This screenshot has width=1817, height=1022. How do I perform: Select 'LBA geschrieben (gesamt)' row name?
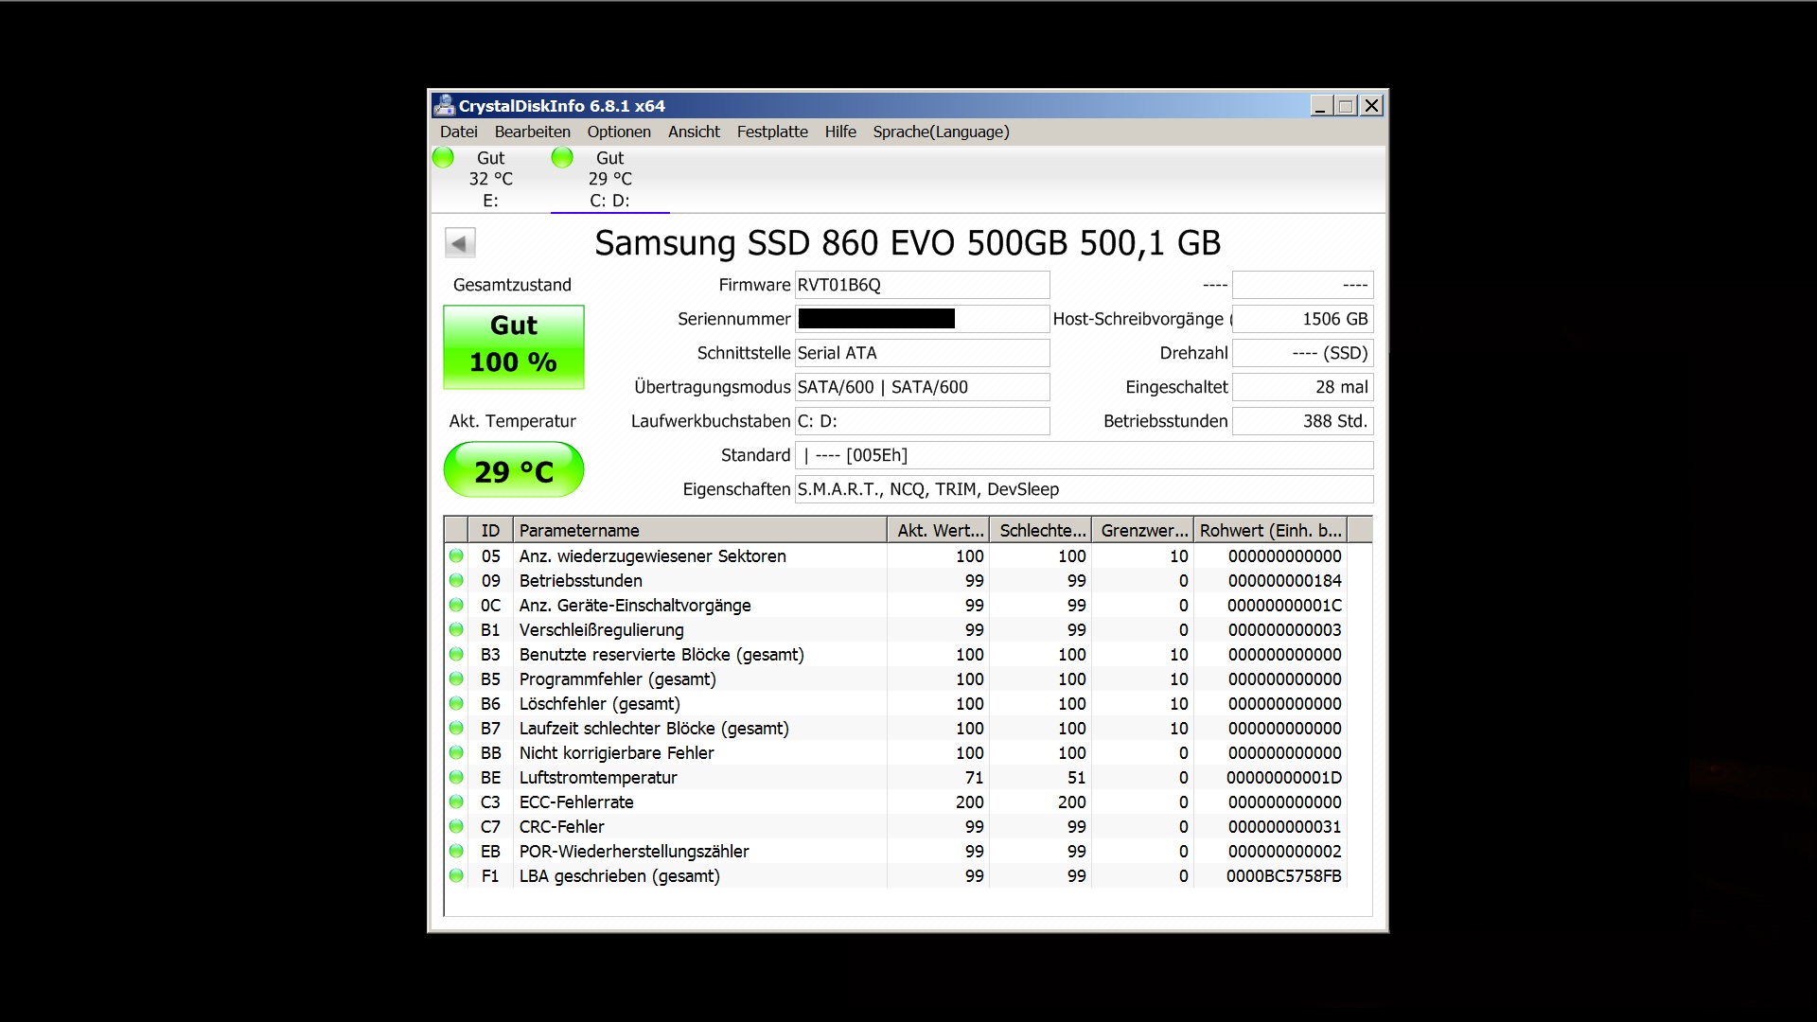tap(620, 876)
